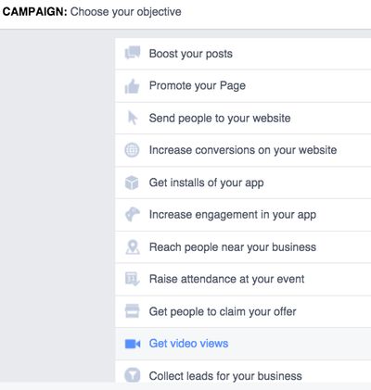Click the map pin icon for local reach
The height and width of the screenshot is (390, 371).
133,247
